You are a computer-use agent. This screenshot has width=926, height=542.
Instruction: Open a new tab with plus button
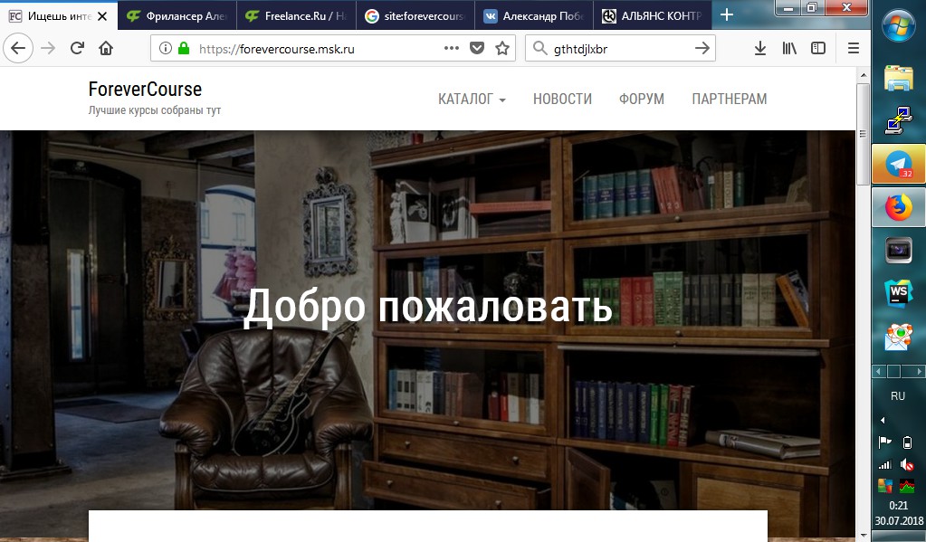coord(727,14)
